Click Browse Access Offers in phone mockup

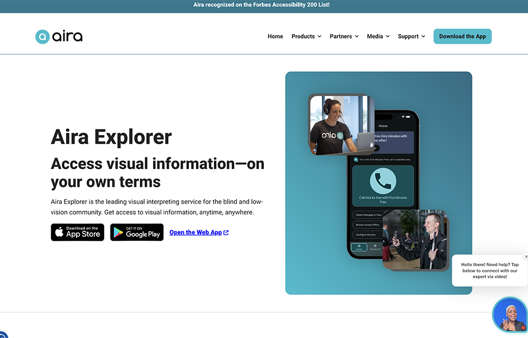tap(367, 224)
